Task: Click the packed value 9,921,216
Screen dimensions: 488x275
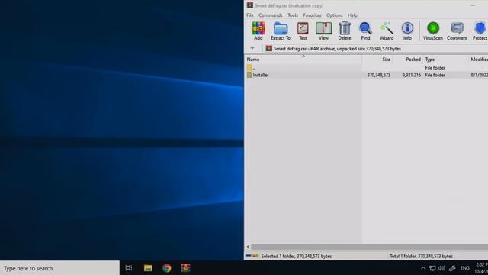Action: tap(411, 75)
